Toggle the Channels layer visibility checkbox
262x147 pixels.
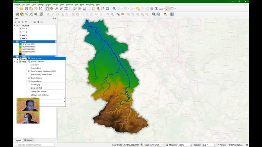click(x=18, y=26)
